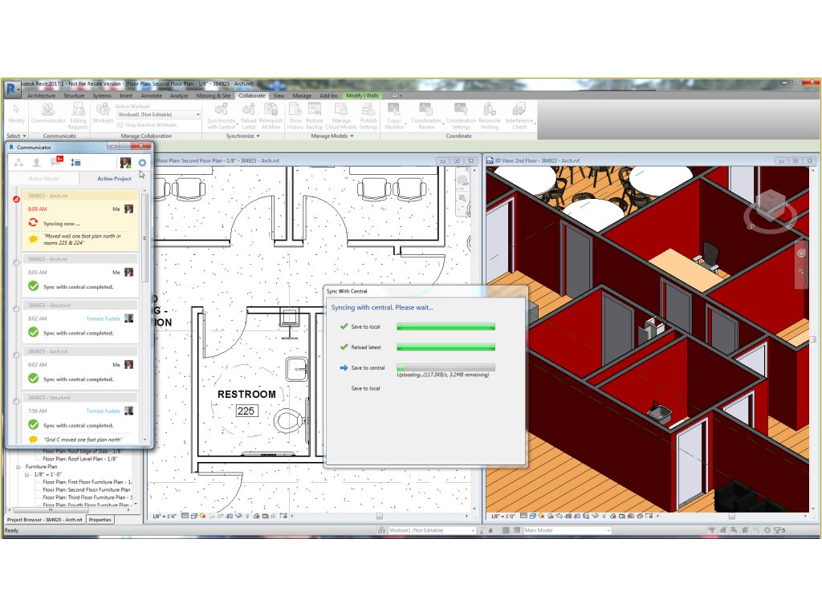822x616 pixels.
Task: Select the Active Project tab in Communicator
Action: pyautogui.click(x=114, y=179)
